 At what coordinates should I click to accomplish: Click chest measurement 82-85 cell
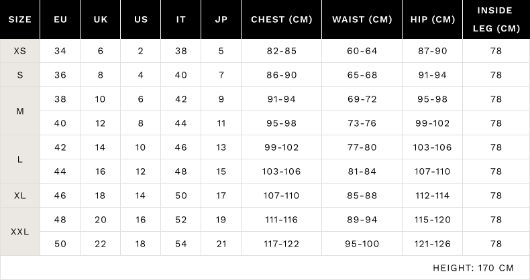(x=282, y=51)
